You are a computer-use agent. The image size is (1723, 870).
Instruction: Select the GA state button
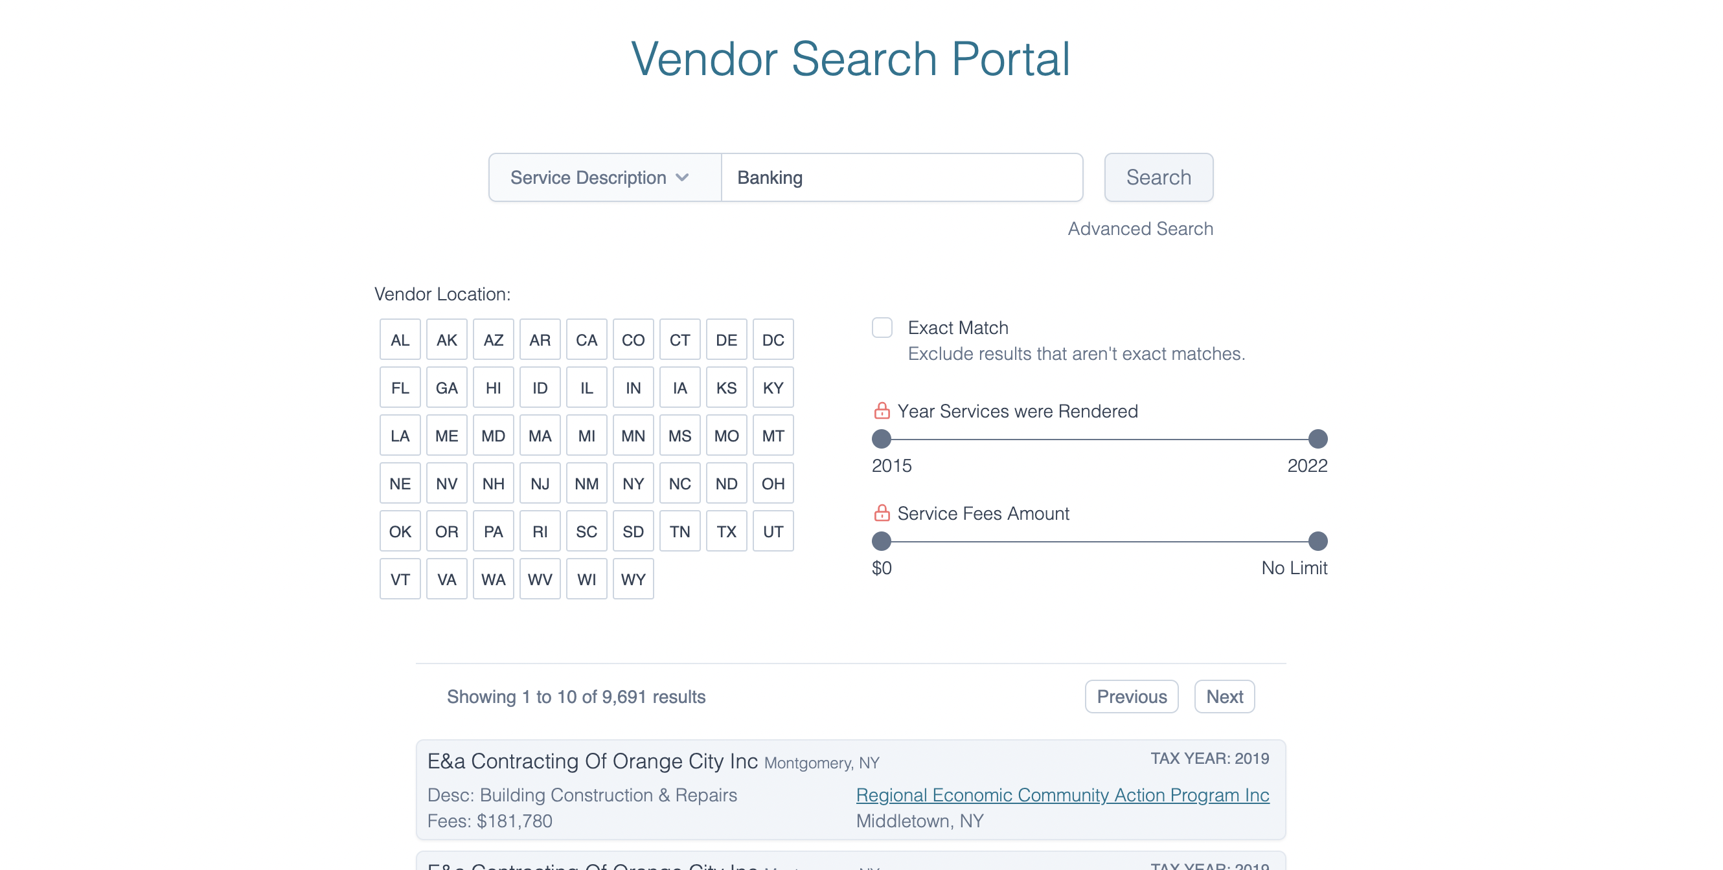447,388
